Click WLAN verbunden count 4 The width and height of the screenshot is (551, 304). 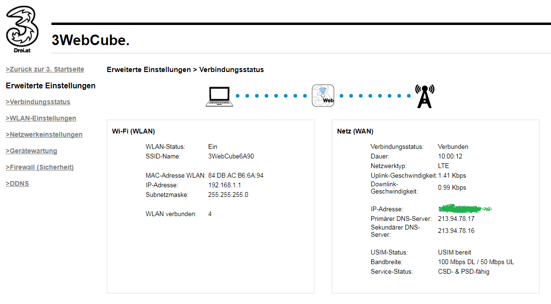point(210,214)
